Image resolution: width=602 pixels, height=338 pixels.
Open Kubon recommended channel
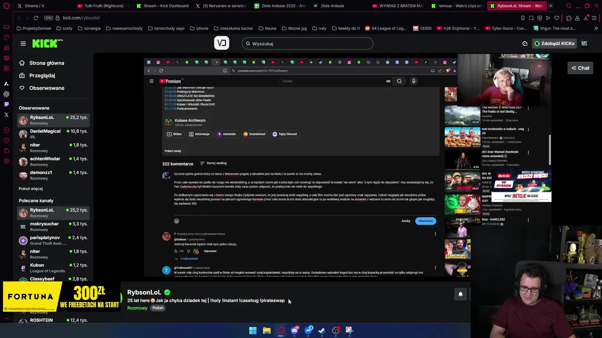(53, 268)
